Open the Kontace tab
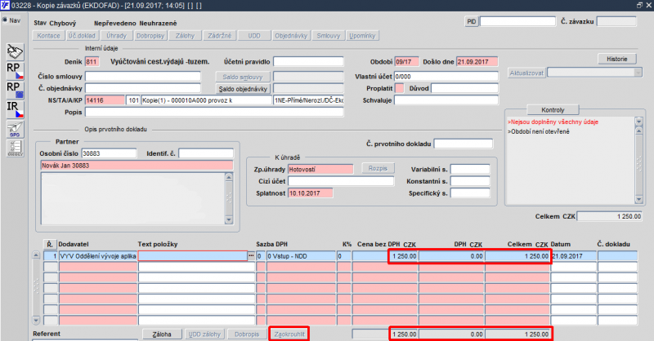This screenshot has width=654, height=341. pyautogui.click(x=48, y=36)
